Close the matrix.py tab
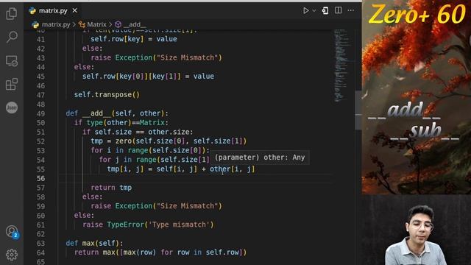The height and width of the screenshot is (265, 471). [74, 10]
